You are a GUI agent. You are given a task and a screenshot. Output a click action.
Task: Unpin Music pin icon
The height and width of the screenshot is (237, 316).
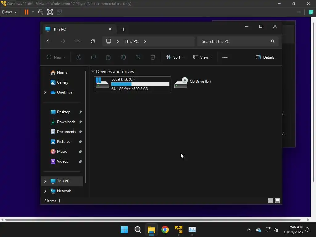click(81, 152)
